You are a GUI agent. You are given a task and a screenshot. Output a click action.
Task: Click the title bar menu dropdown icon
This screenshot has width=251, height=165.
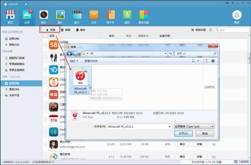[x=233, y=3]
